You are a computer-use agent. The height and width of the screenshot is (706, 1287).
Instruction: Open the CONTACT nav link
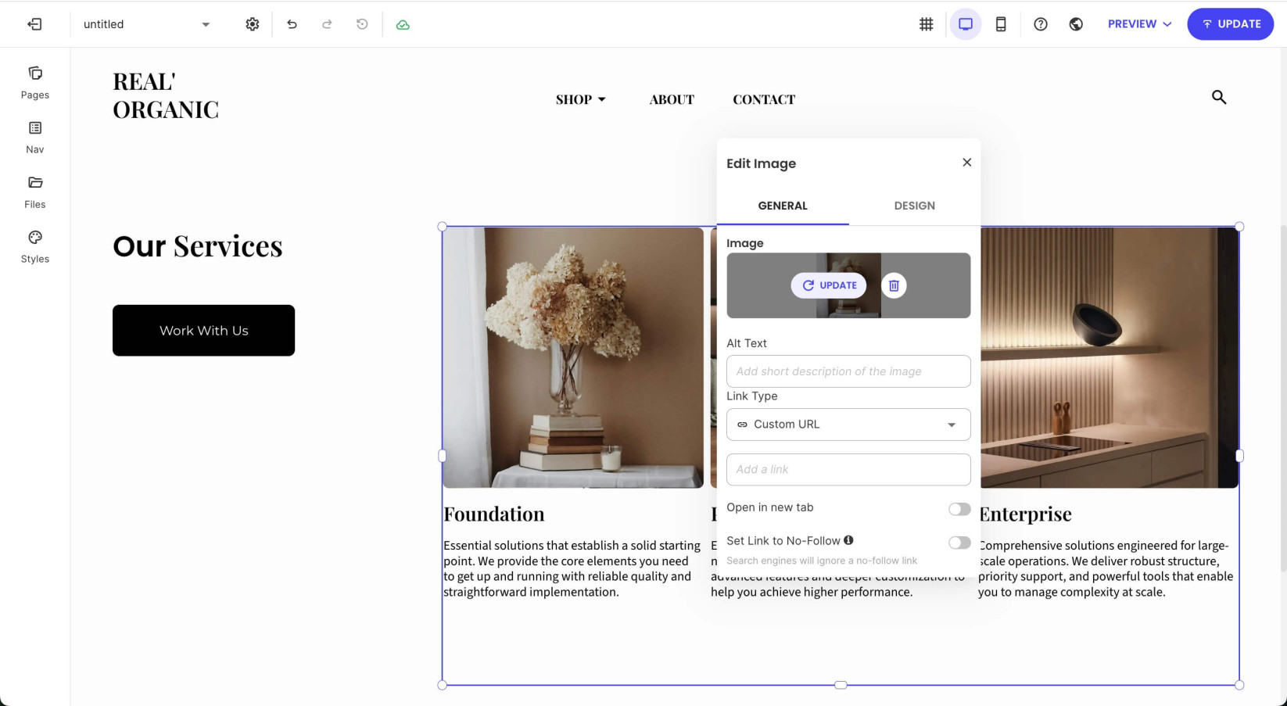coord(764,99)
